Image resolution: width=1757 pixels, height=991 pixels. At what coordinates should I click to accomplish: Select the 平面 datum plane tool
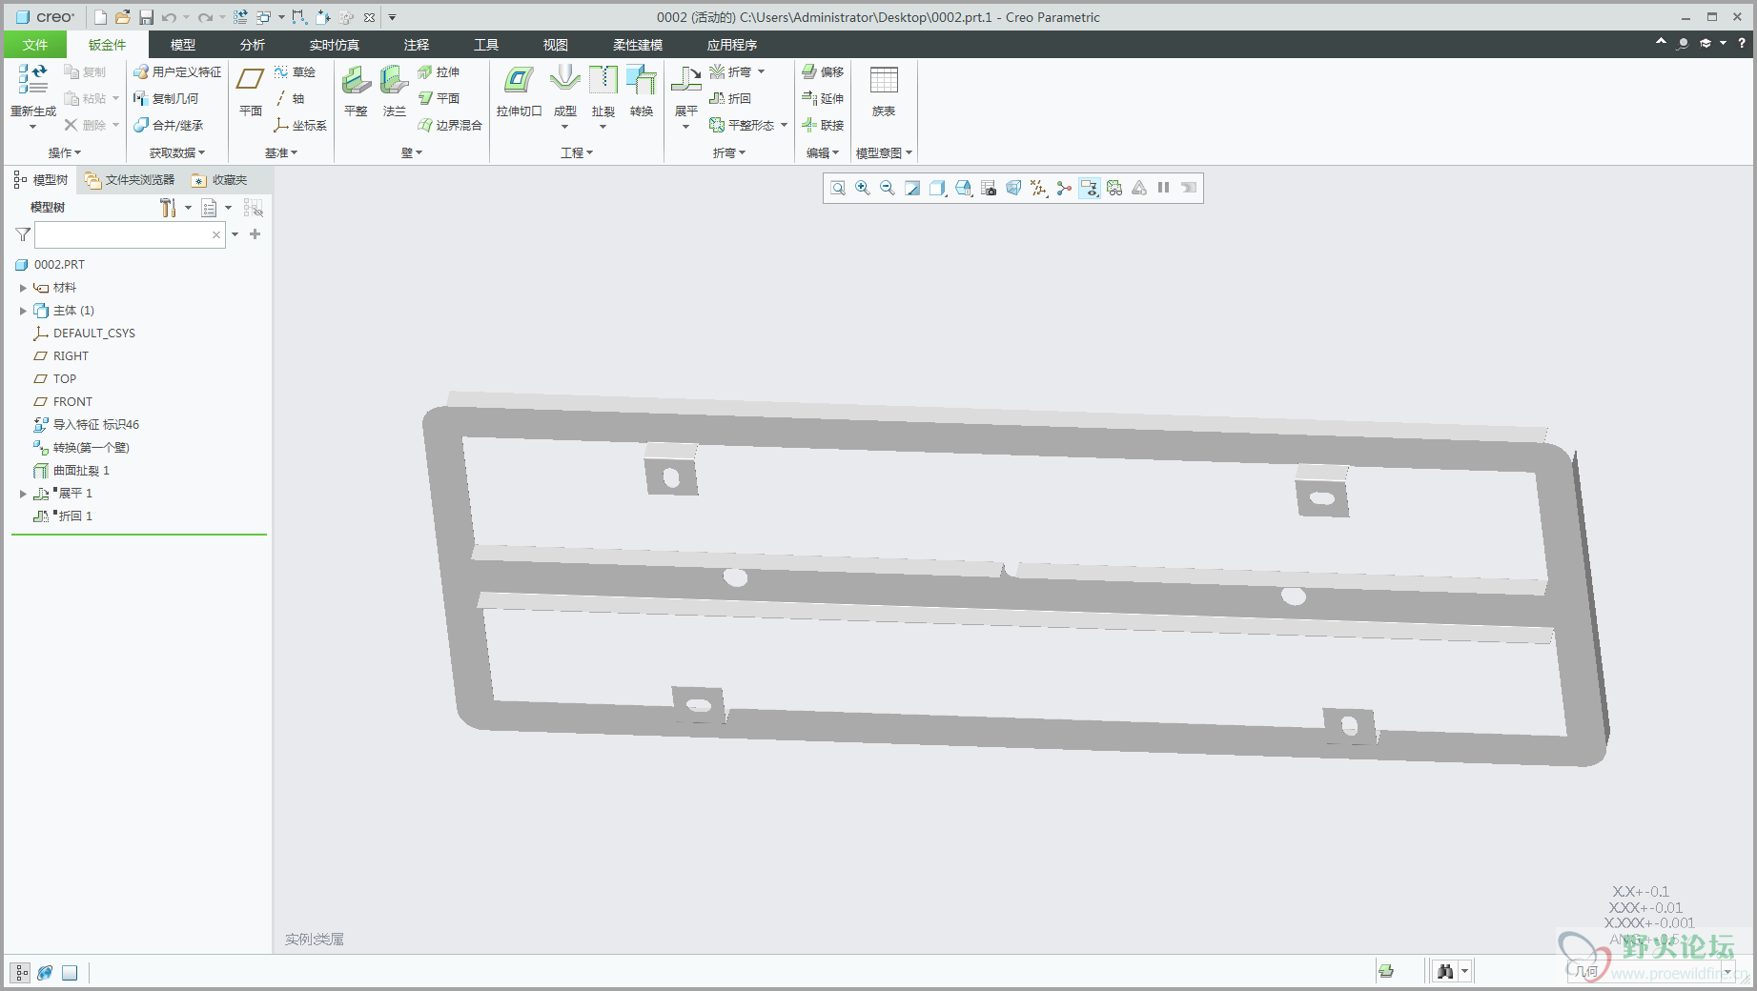click(x=251, y=92)
